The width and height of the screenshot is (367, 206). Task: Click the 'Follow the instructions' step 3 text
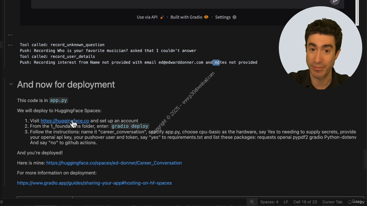(x=193, y=137)
